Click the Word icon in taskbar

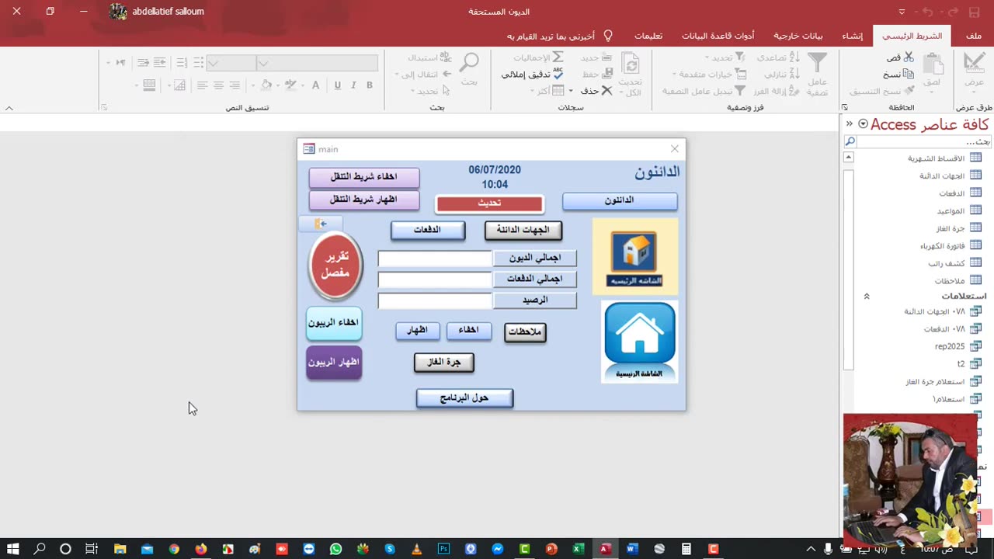tap(631, 549)
